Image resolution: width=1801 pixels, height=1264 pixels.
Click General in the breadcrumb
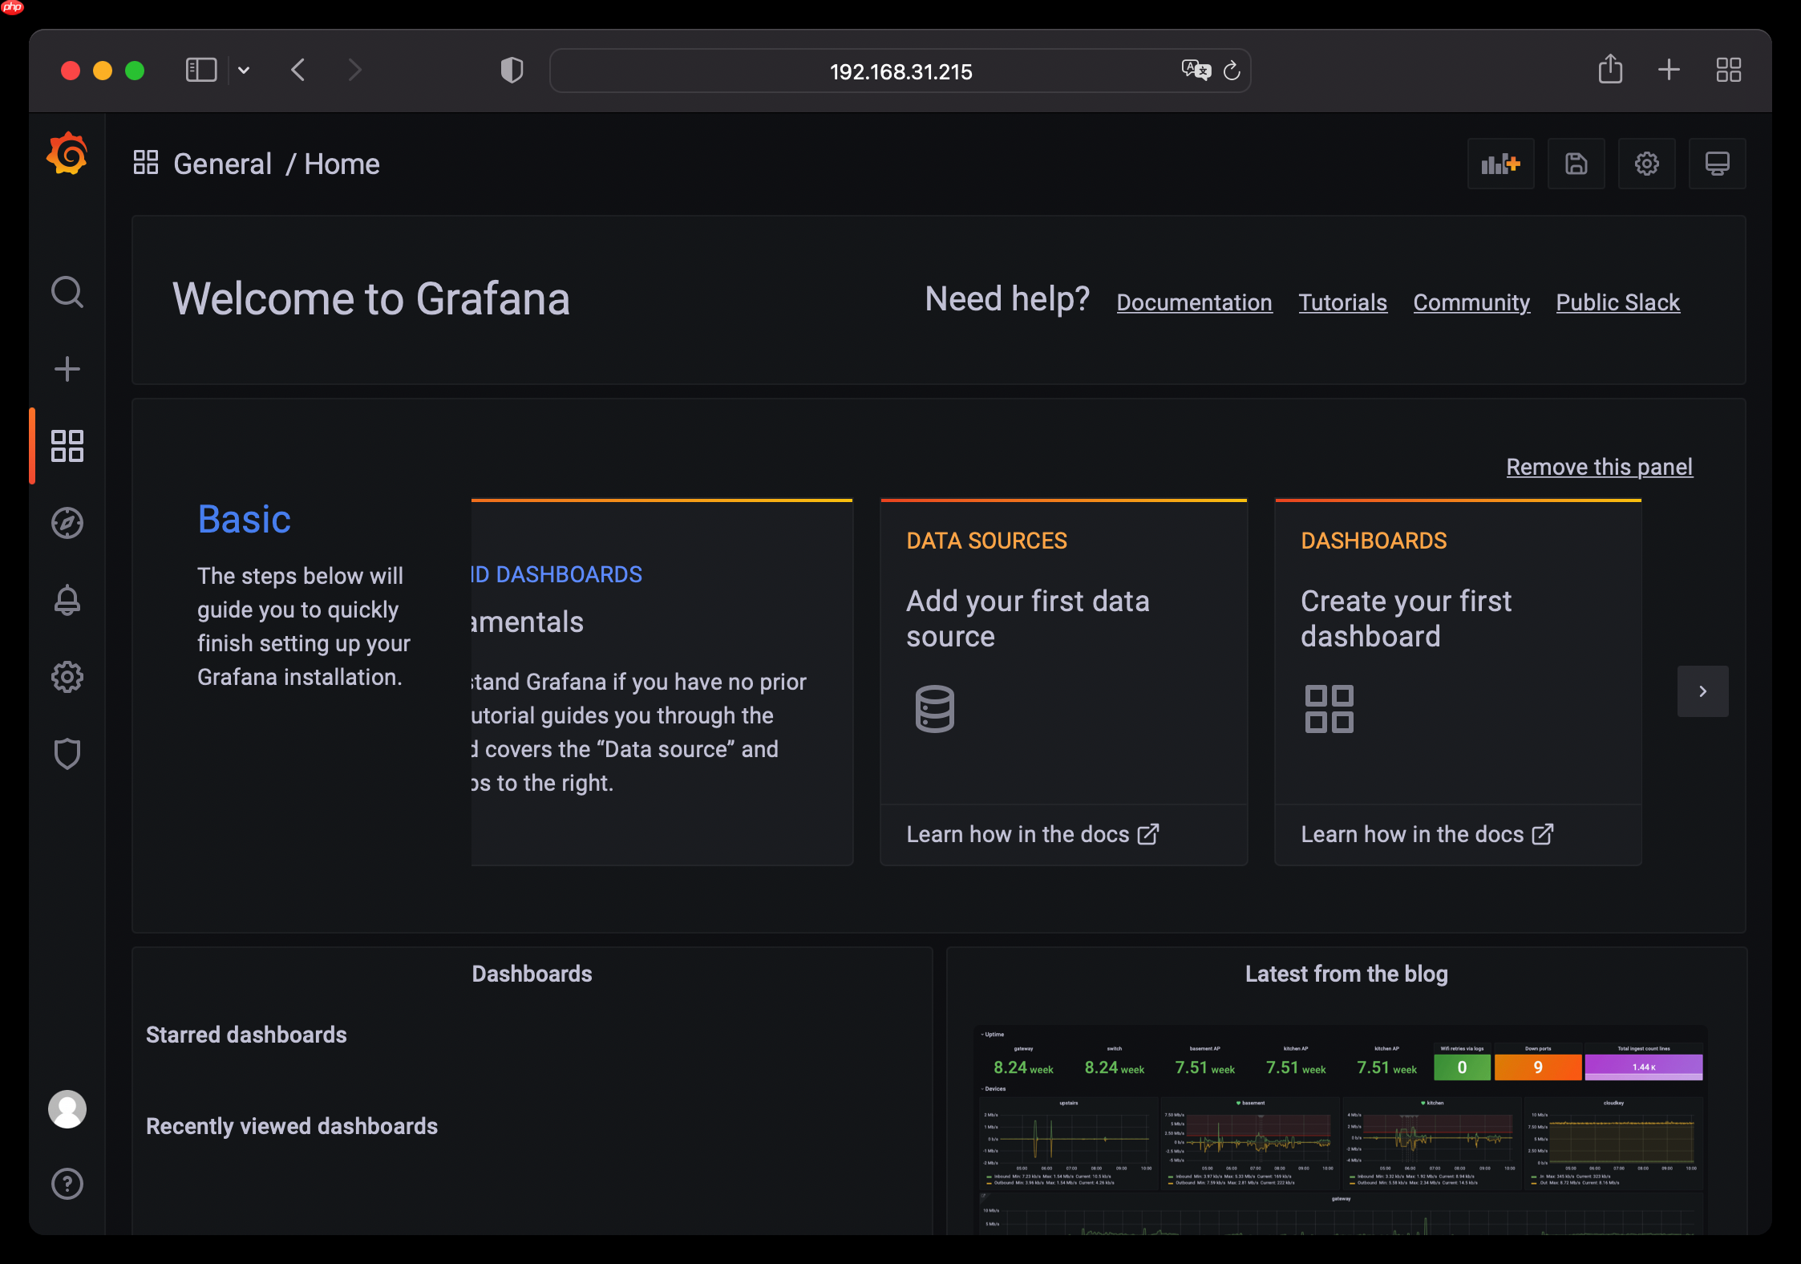(223, 164)
